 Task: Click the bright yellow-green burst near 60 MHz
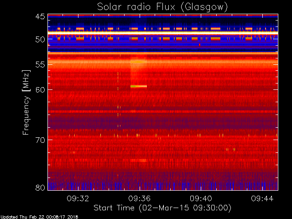[x=139, y=86]
